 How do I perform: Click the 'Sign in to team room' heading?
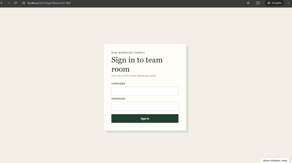click(137, 64)
